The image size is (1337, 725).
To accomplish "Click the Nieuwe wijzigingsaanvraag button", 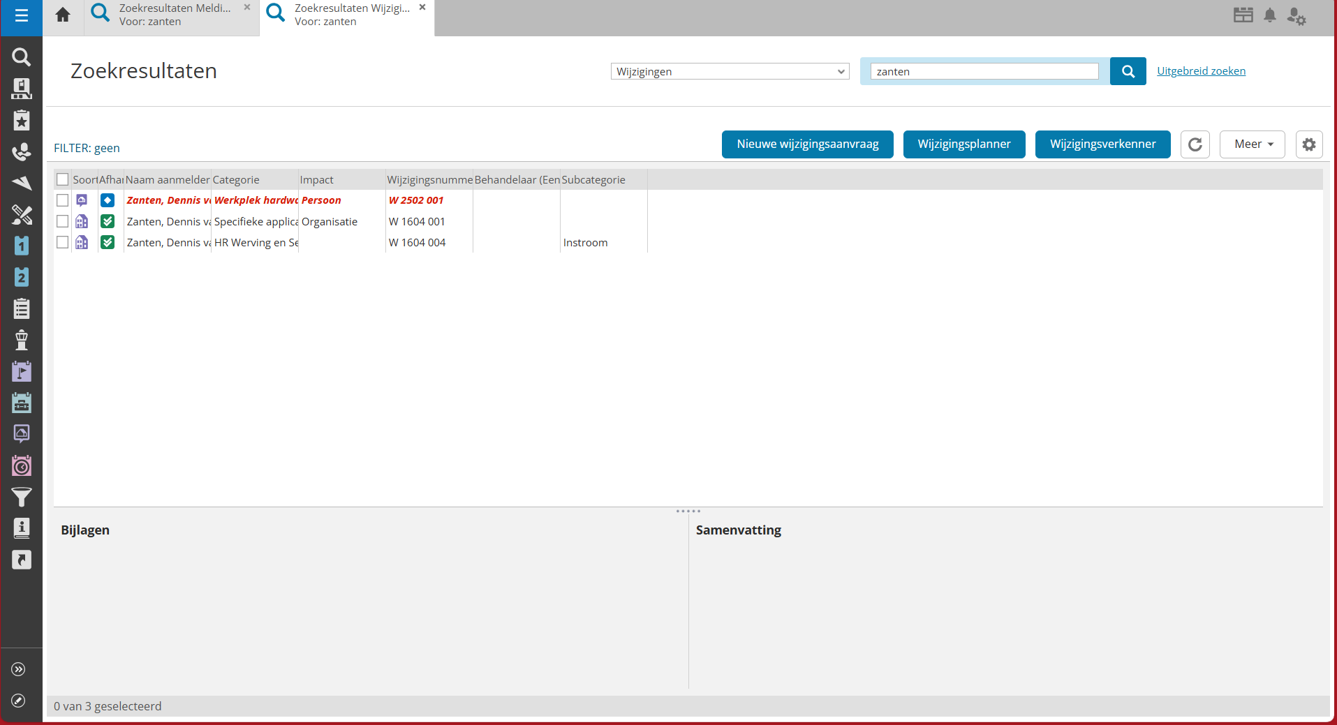I will (807, 144).
